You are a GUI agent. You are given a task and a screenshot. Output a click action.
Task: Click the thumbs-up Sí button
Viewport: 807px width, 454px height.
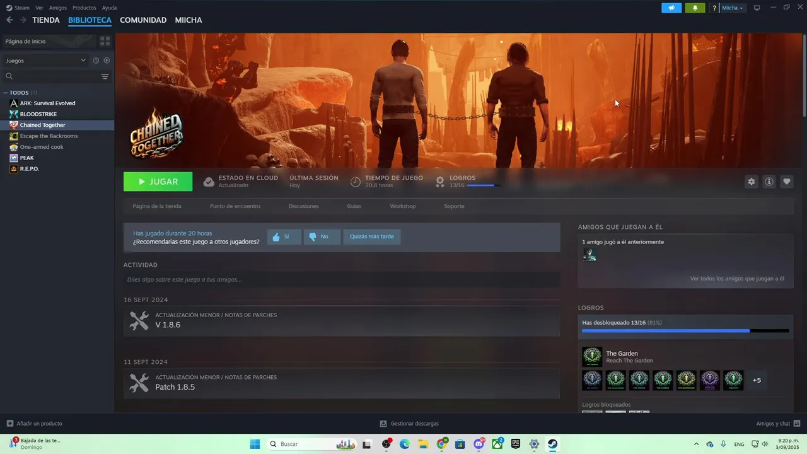click(284, 236)
